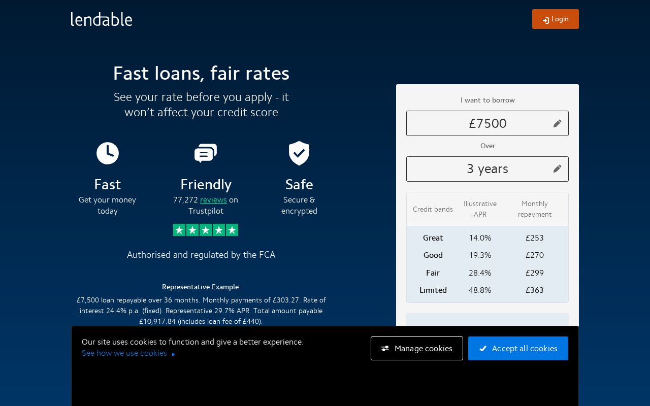Select the Great credit band row
This screenshot has height=406, width=650.
487,238
